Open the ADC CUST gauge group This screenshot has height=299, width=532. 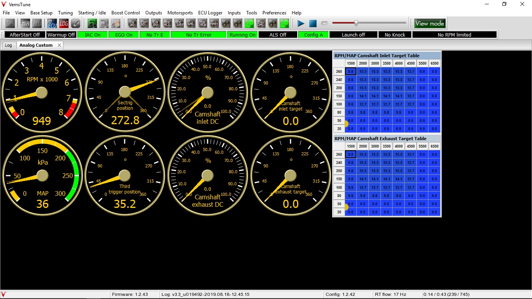(179, 23)
